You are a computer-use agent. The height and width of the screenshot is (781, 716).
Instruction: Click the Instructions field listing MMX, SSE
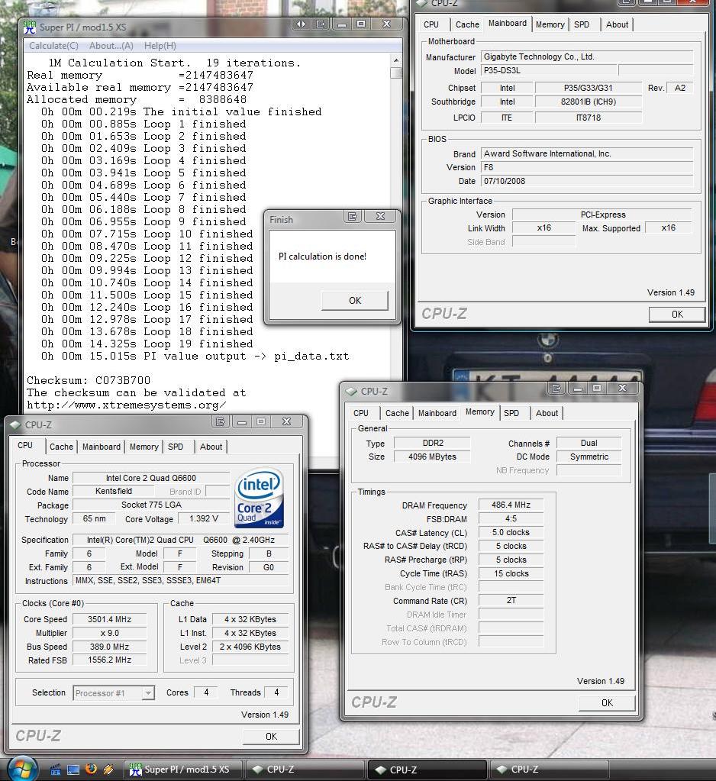pos(181,580)
